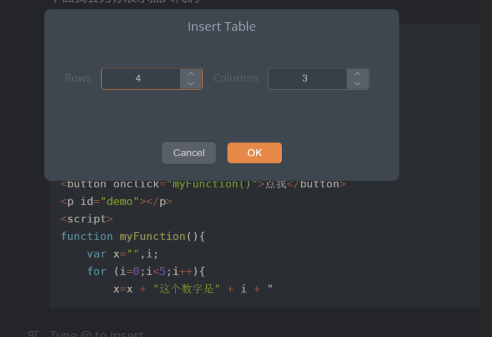This screenshot has width=492, height=337.
Task: Focus the Columns number field
Action: 307,79
